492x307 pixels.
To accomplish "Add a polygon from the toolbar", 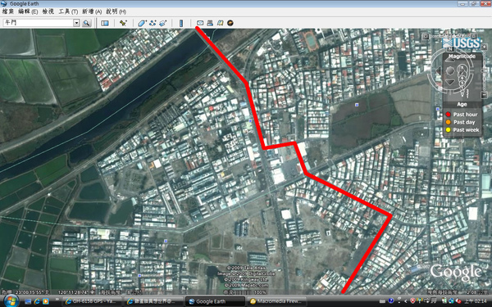I will click(x=142, y=23).
